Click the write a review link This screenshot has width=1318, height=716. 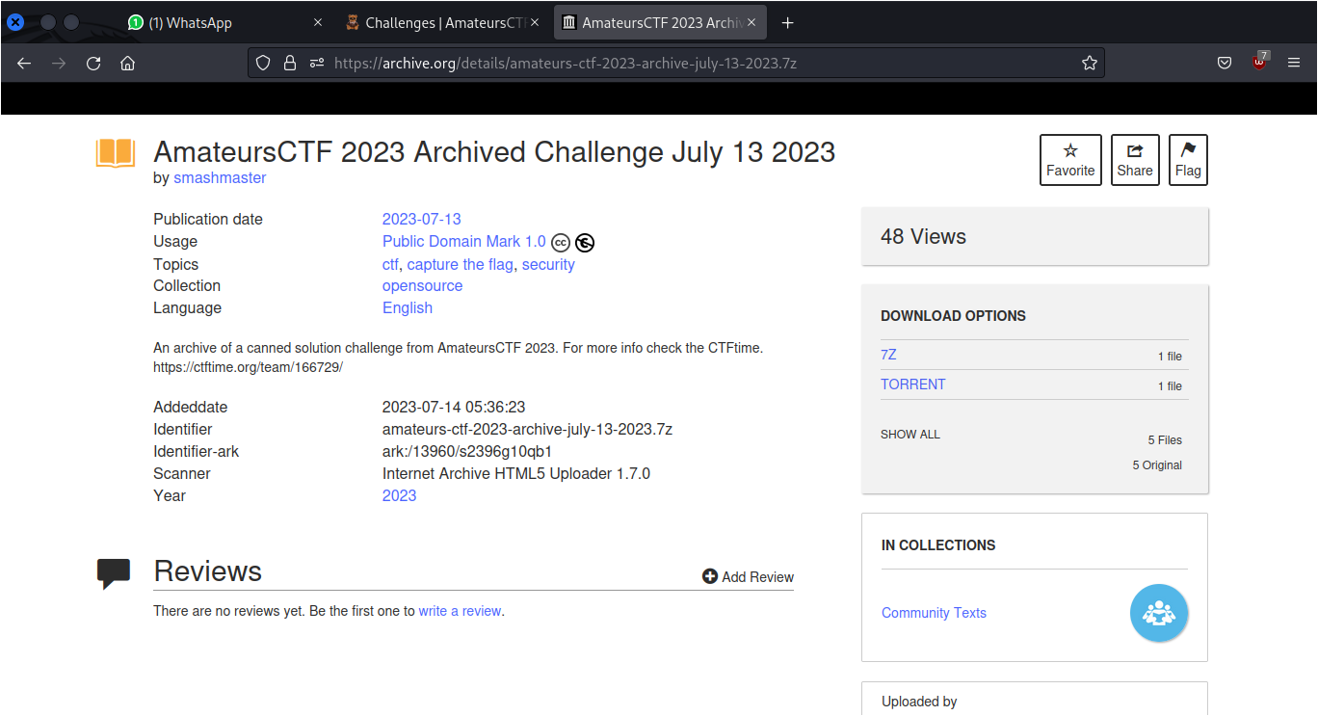coord(460,611)
